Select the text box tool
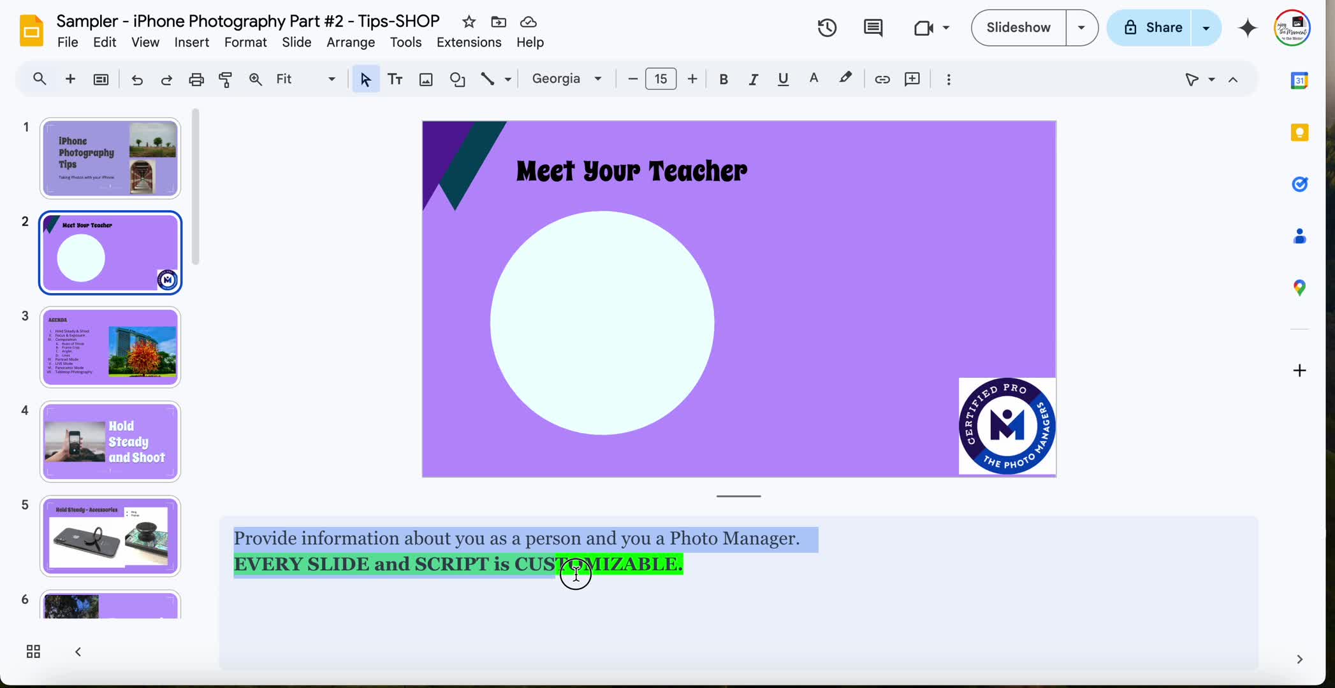1335x688 pixels. click(x=395, y=79)
